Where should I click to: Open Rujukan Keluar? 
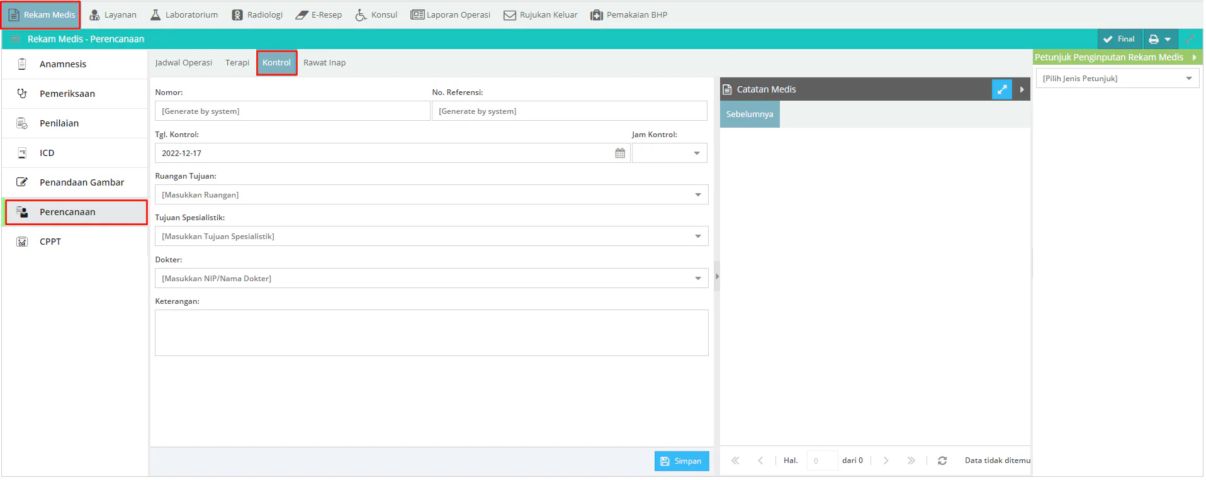[540, 14]
